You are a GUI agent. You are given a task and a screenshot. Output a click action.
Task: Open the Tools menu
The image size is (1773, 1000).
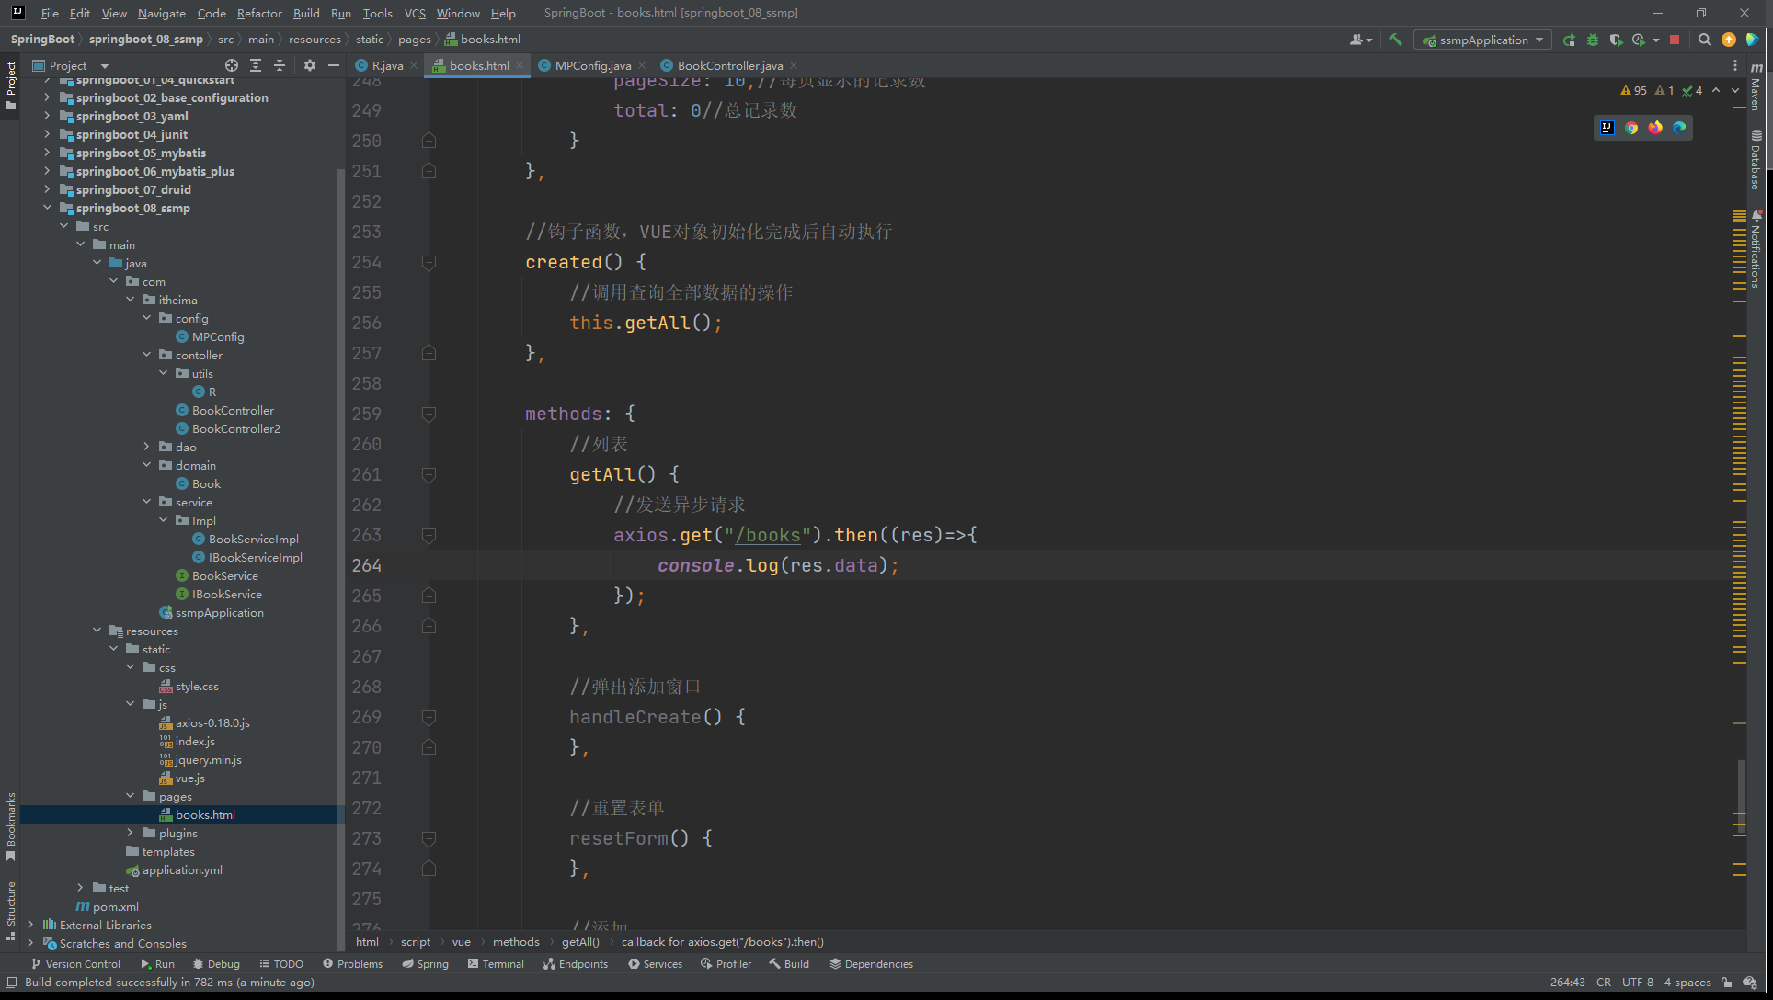tap(377, 13)
